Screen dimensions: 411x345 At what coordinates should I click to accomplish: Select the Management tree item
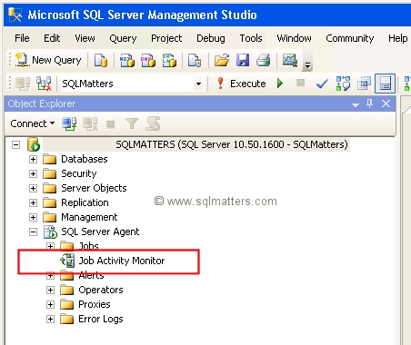[x=89, y=217]
